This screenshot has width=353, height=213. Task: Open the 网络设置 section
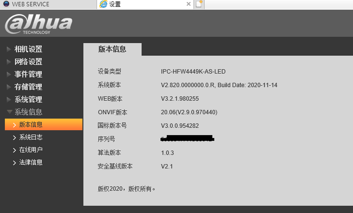coord(28,62)
